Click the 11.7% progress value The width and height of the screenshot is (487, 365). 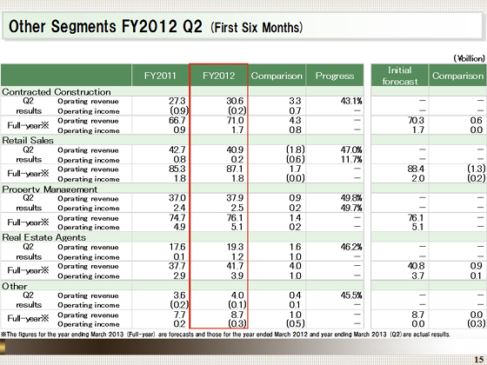351,159
